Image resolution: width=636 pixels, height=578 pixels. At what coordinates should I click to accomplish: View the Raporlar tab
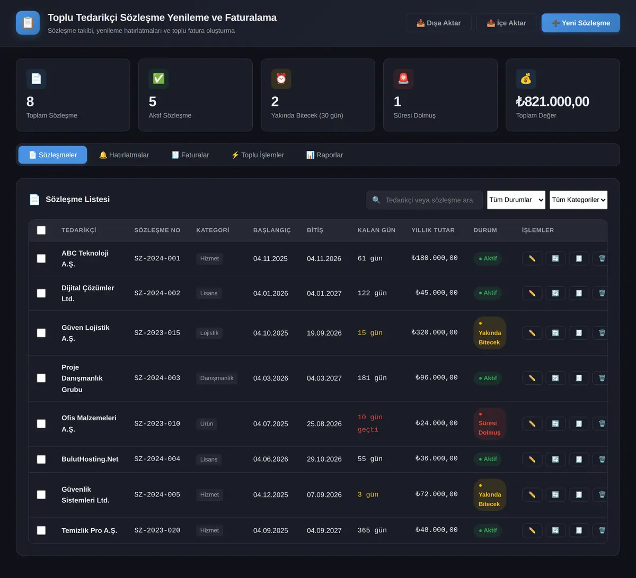(x=325, y=155)
